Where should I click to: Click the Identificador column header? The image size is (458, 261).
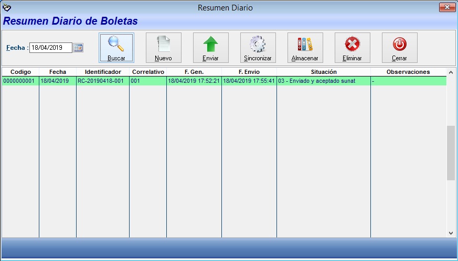tap(103, 72)
